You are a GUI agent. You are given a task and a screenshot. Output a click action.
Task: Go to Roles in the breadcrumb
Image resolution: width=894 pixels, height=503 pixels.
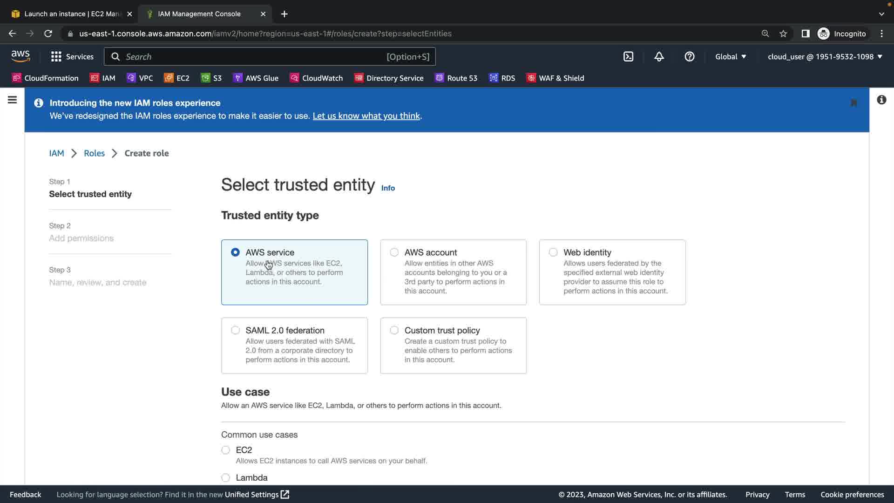(94, 153)
